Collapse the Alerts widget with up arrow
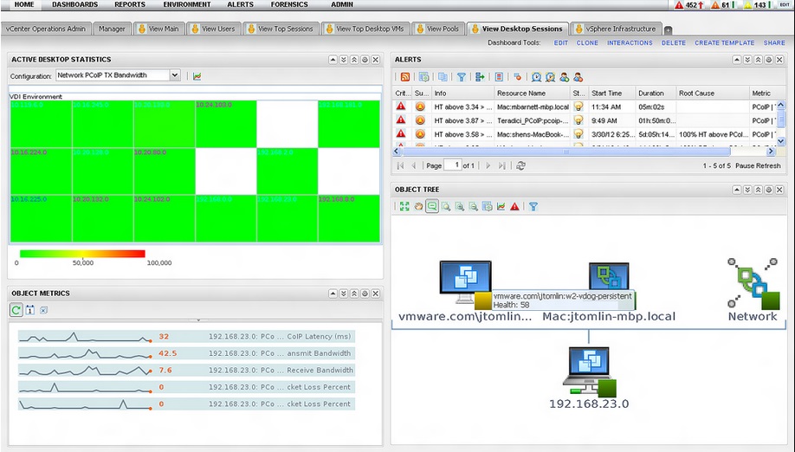 (x=737, y=60)
